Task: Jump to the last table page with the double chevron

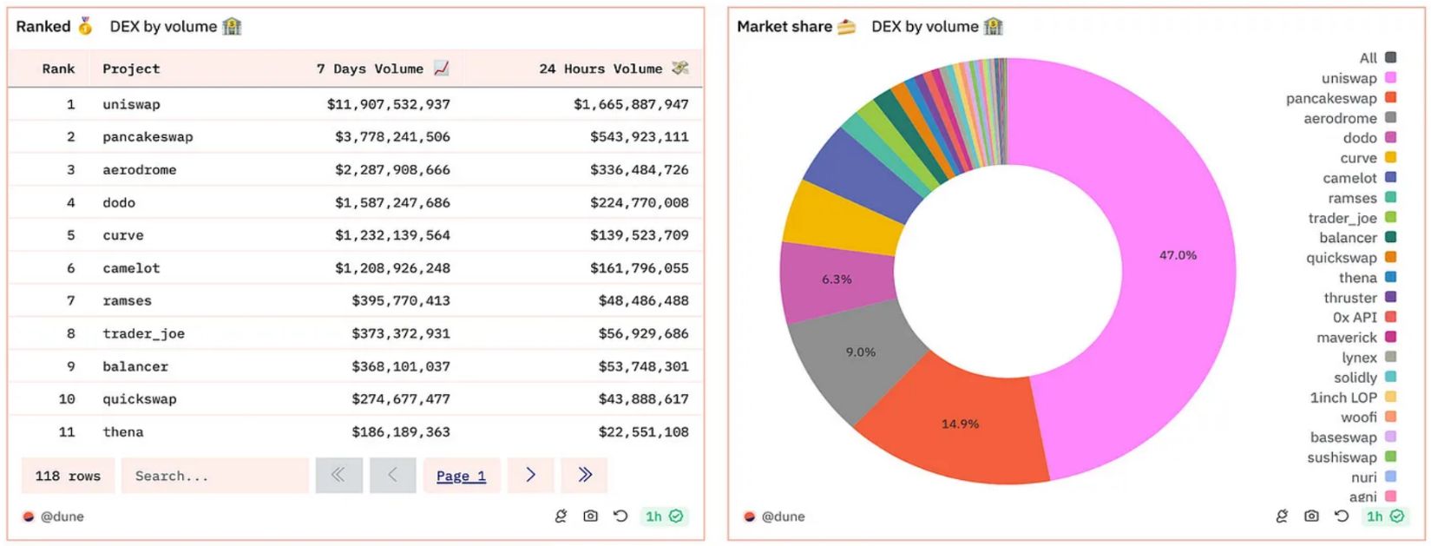Action: [x=584, y=475]
